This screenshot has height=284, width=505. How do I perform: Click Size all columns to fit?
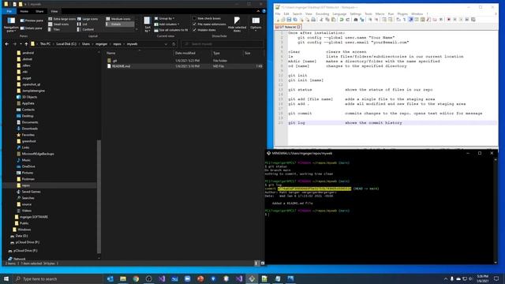pos(171,30)
